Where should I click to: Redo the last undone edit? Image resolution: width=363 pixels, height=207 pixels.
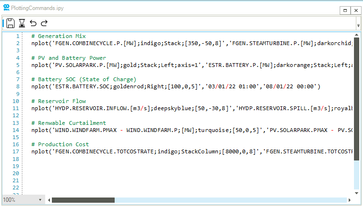[44, 23]
